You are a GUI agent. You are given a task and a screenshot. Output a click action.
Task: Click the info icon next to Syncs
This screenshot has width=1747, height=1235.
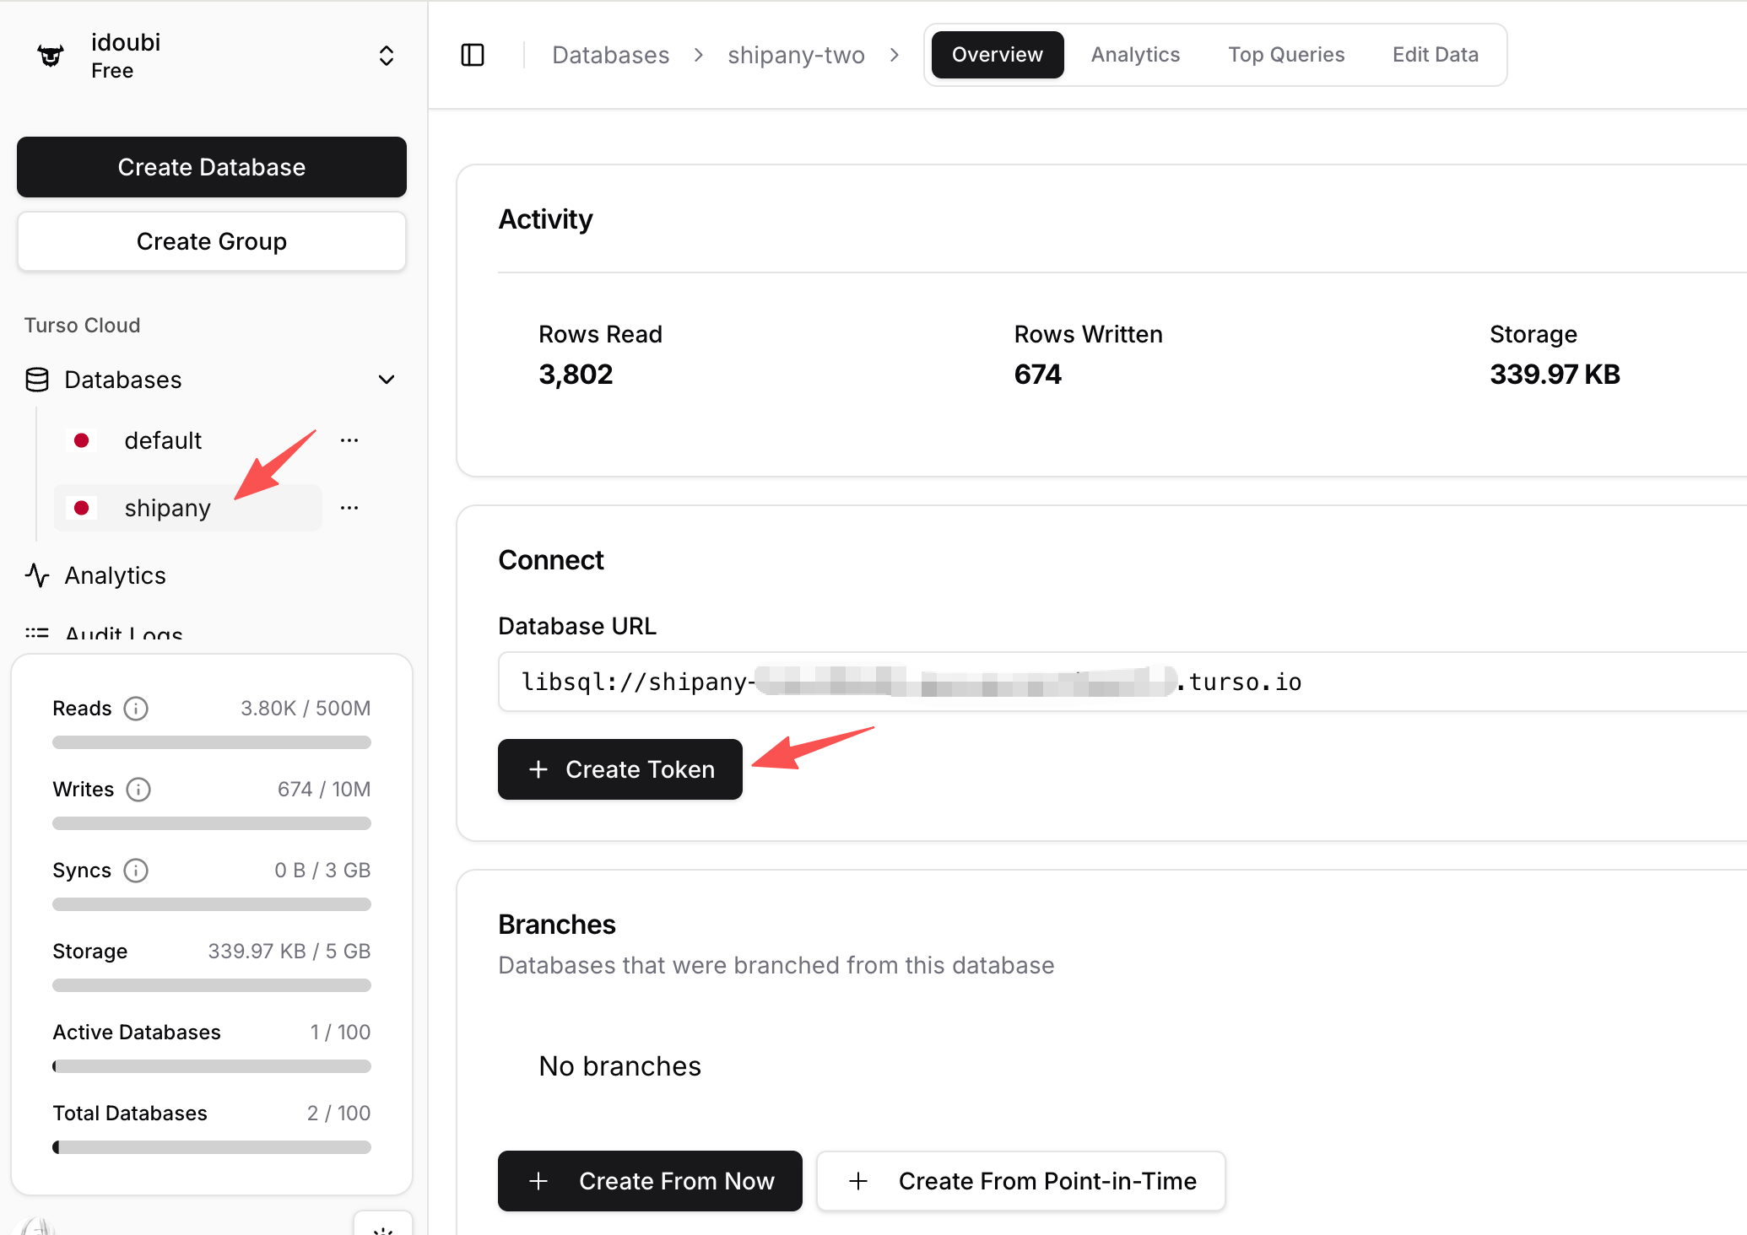(x=136, y=871)
